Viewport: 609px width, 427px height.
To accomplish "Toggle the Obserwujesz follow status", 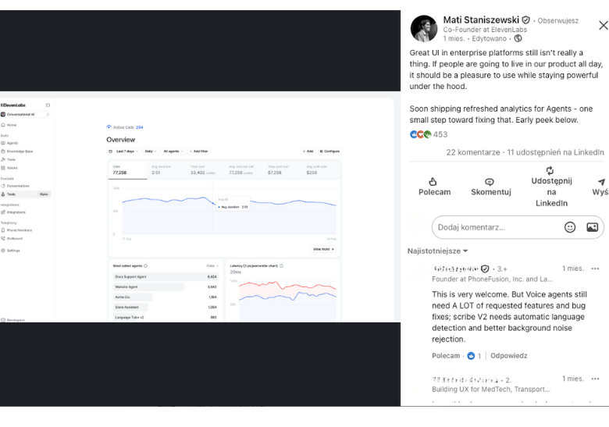I will (557, 20).
